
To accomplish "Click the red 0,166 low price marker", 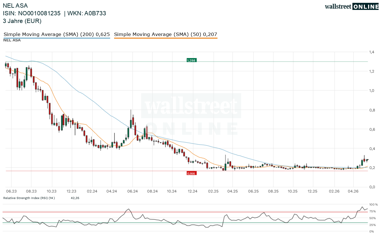I will (x=191, y=173).
